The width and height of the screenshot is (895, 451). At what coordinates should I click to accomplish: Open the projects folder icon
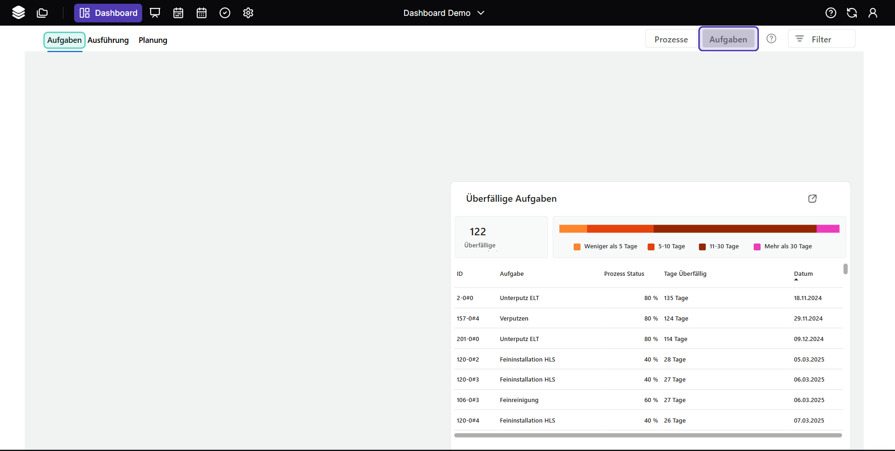[x=42, y=13]
